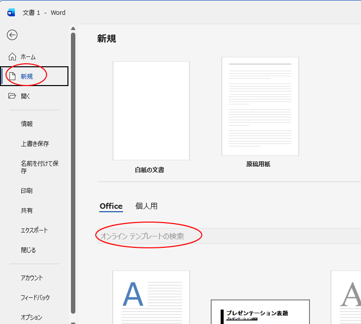Open the blue letter A template thumbnail
Image resolution: width=361 pixels, height=324 pixels.
pyautogui.click(x=151, y=297)
